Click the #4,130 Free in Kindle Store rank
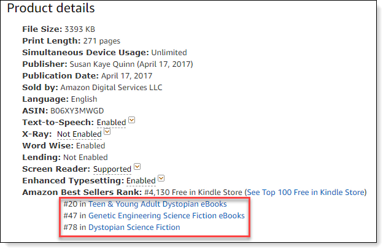 pos(193,193)
